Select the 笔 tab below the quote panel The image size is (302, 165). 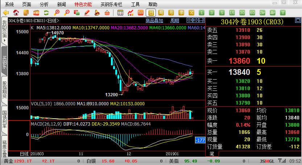(x=212, y=154)
